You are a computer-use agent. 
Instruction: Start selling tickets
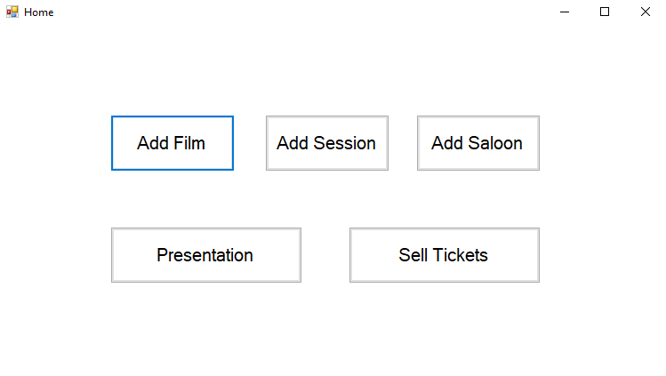pos(444,255)
